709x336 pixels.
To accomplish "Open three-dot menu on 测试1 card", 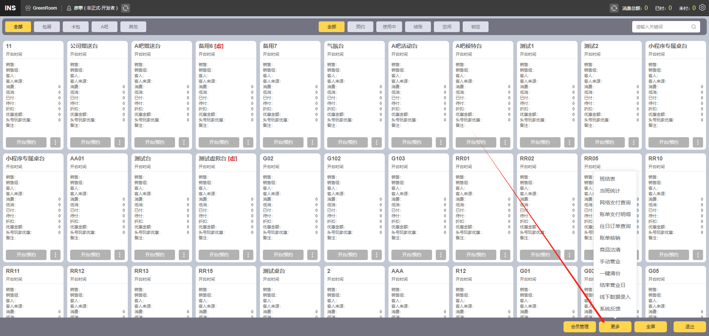I will coord(569,142).
